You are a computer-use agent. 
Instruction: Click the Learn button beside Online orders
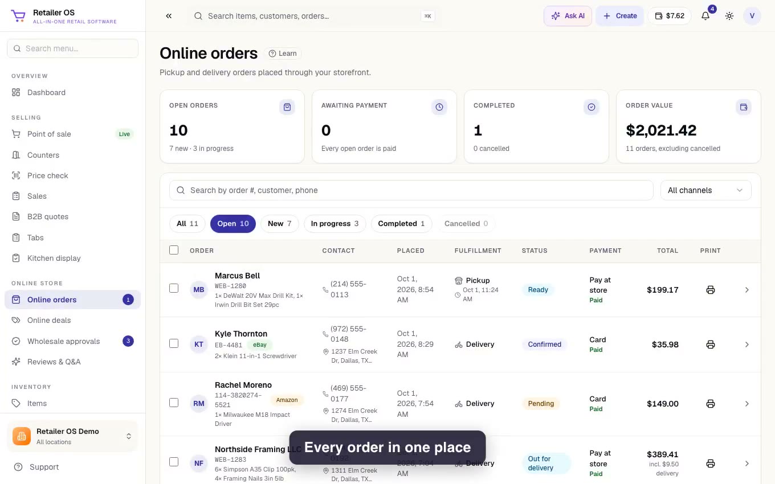pos(283,54)
